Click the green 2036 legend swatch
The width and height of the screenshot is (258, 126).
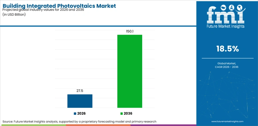click(122, 113)
